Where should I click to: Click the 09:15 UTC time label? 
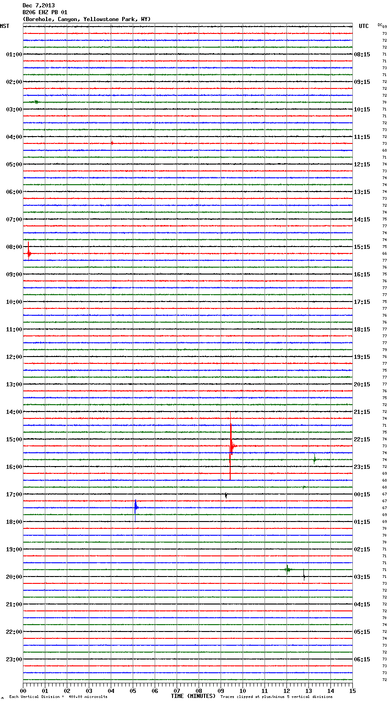point(362,82)
